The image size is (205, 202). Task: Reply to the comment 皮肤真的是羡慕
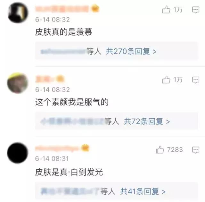(x=196, y=10)
